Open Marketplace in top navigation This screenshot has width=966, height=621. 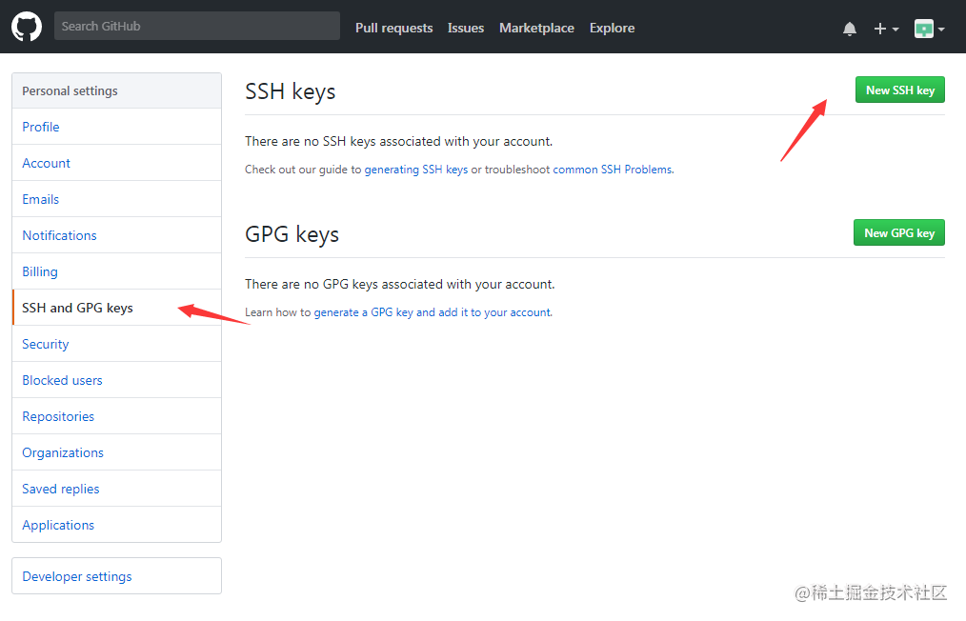coord(536,29)
